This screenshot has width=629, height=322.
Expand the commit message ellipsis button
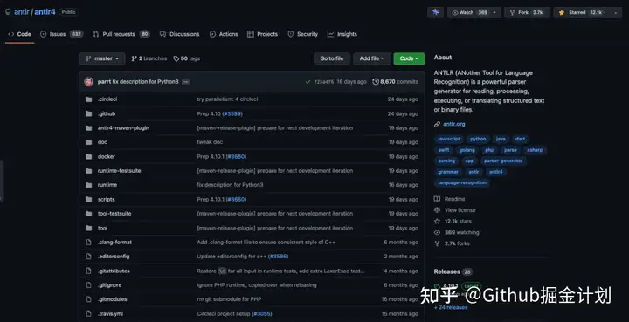pos(185,82)
